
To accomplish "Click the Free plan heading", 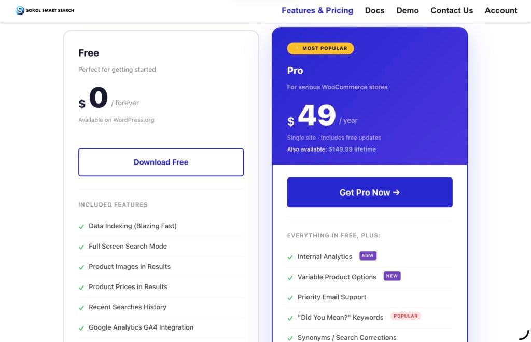I will 89,53.
